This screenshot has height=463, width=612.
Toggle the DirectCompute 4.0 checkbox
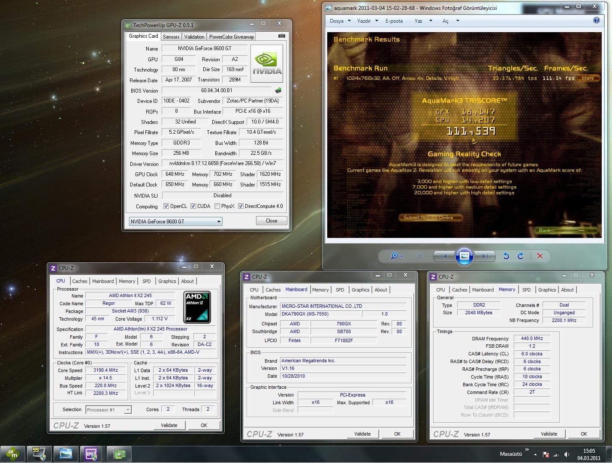coord(241,206)
